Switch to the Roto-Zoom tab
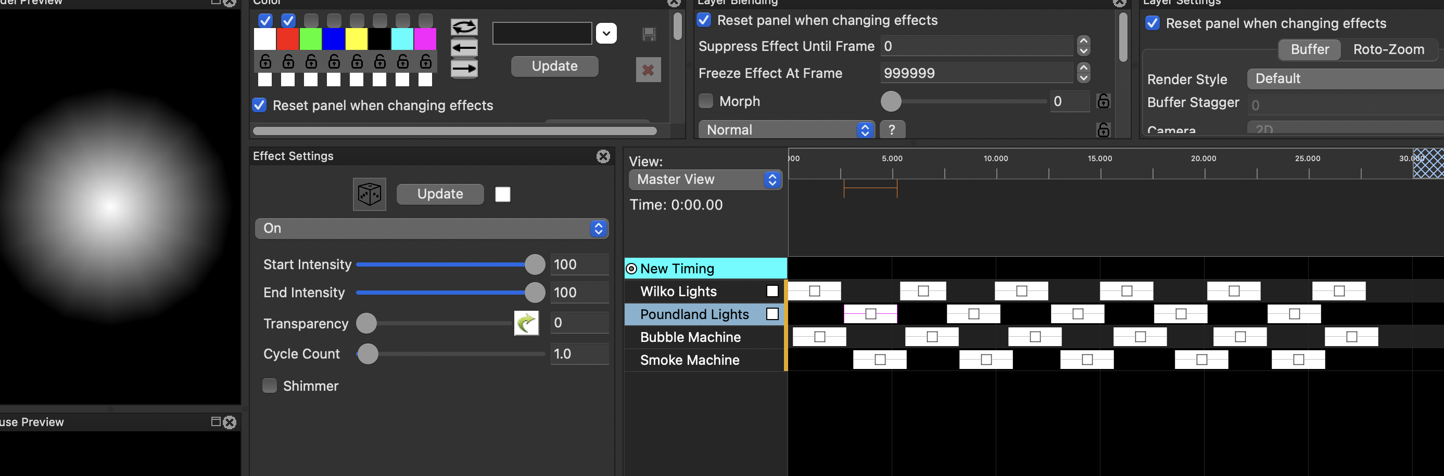The width and height of the screenshot is (1444, 476). pos(1388,49)
